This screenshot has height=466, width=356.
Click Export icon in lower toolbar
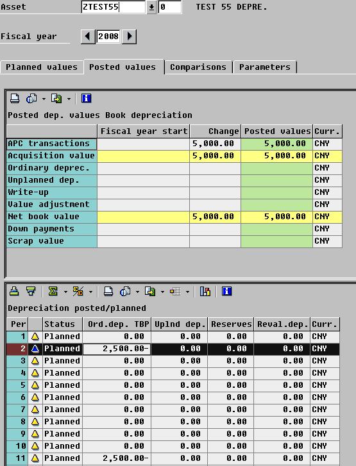[x=150, y=291]
